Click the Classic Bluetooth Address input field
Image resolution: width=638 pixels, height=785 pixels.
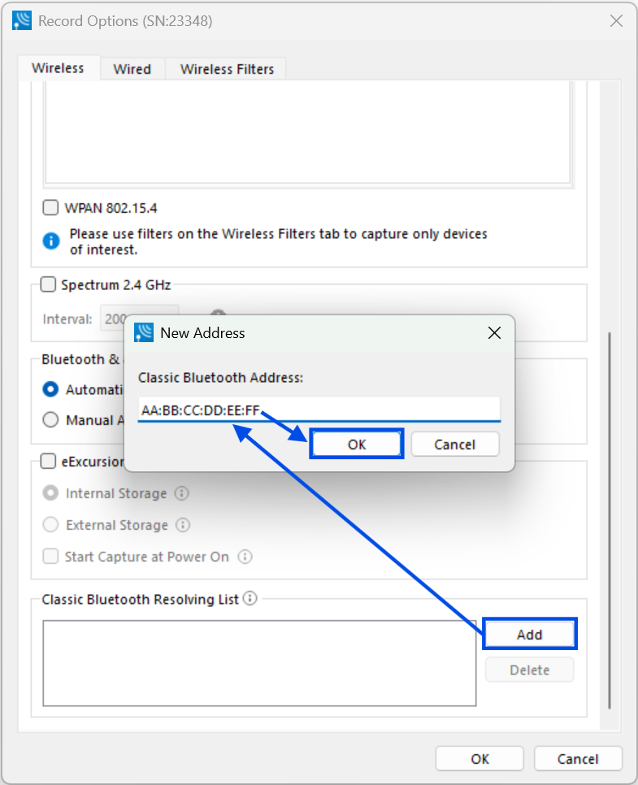pyautogui.click(x=319, y=410)
